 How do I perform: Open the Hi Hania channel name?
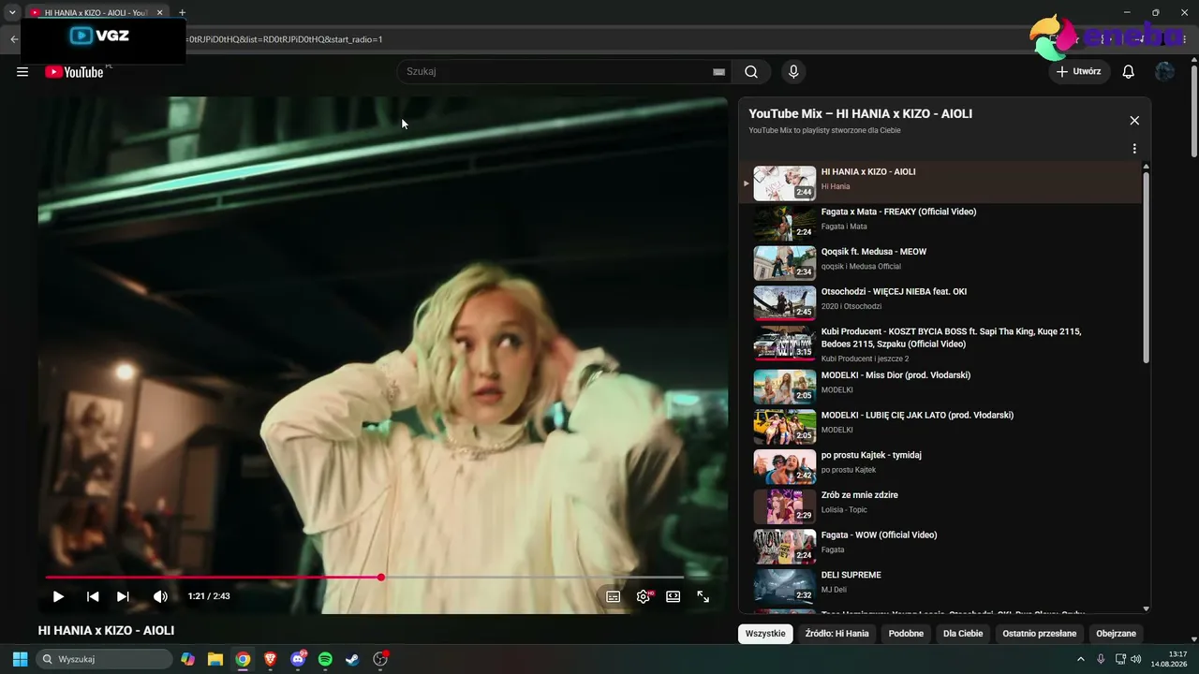pyautogui.click(x=836, y=186)
